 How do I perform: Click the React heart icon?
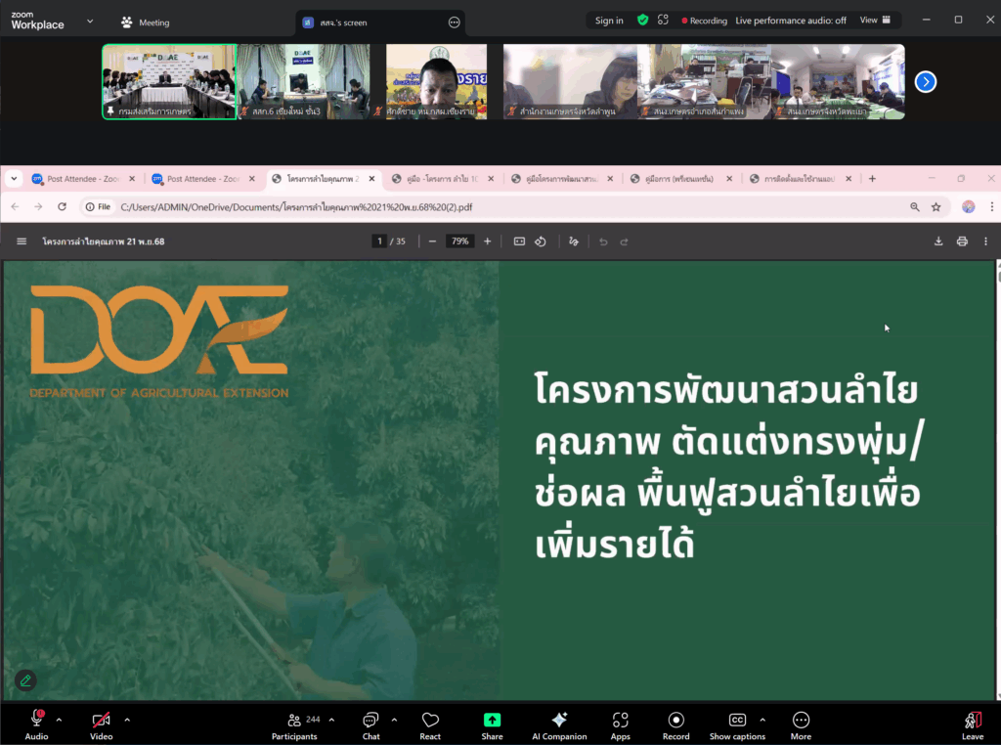pos(430,724)
